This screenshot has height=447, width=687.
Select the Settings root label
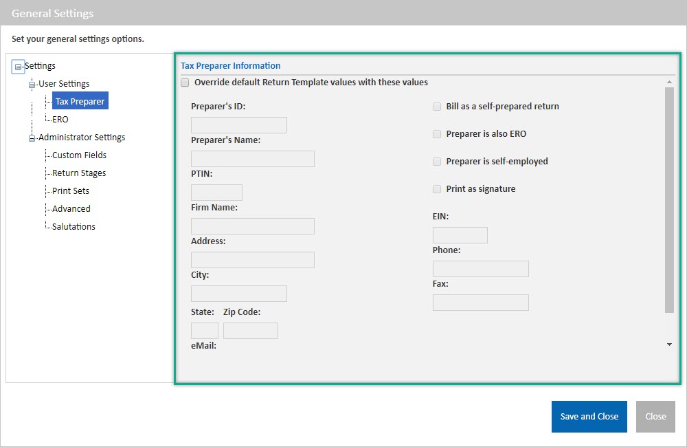(40, 66)
